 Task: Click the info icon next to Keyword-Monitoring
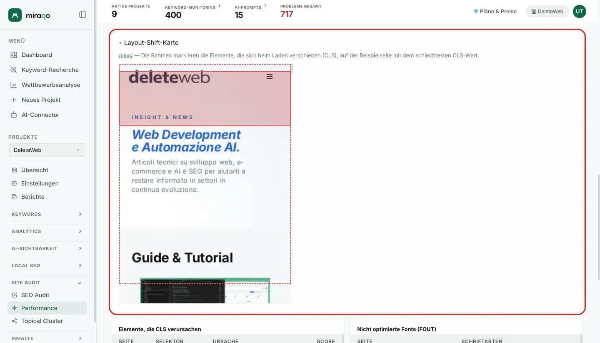(x=220, y=6)
